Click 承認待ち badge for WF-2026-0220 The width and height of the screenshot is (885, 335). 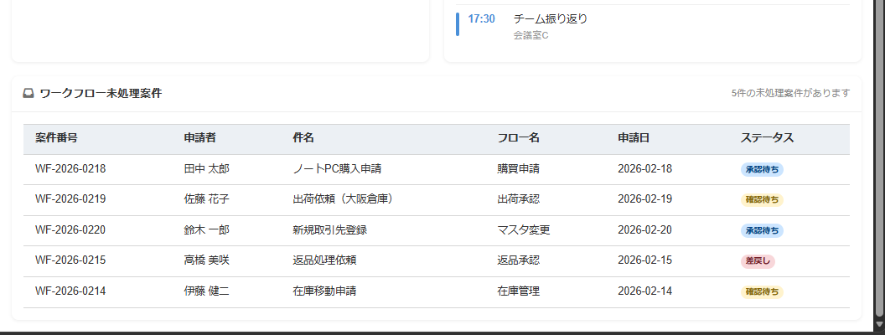762,230
